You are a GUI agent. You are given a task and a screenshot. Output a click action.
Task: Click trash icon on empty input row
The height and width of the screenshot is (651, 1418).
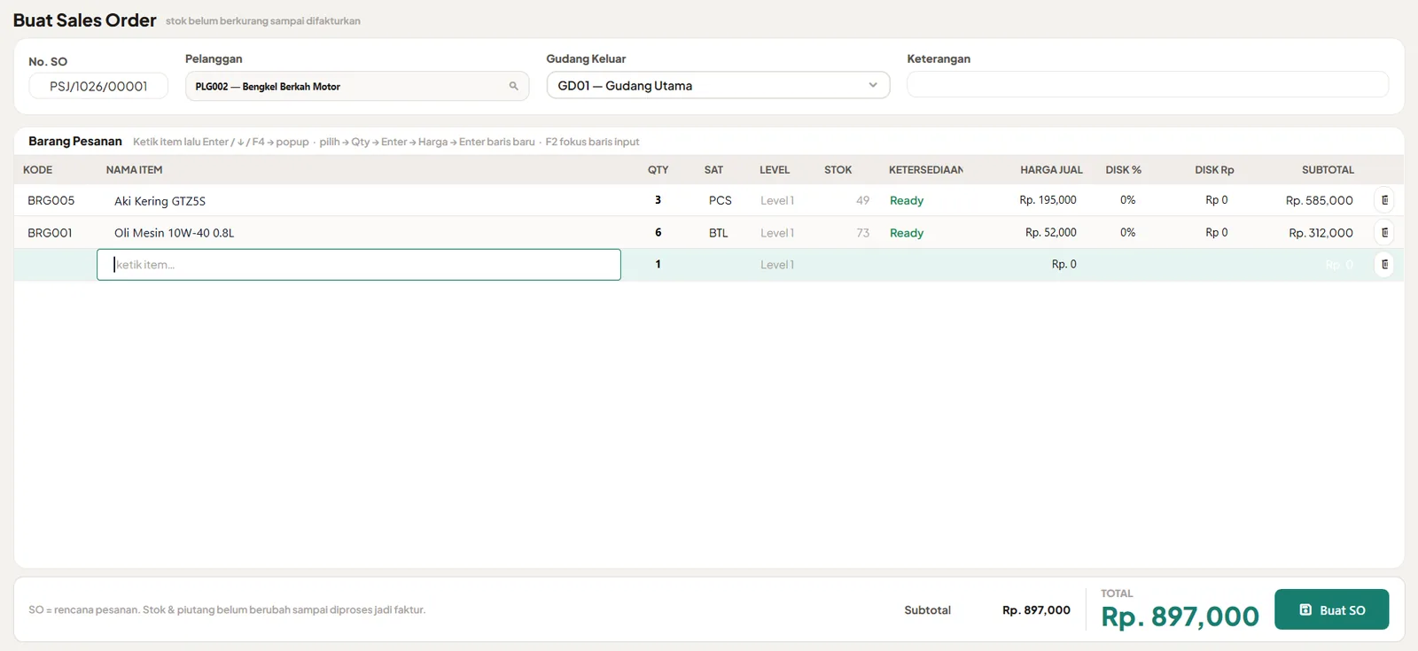(x=1384, y=265)
